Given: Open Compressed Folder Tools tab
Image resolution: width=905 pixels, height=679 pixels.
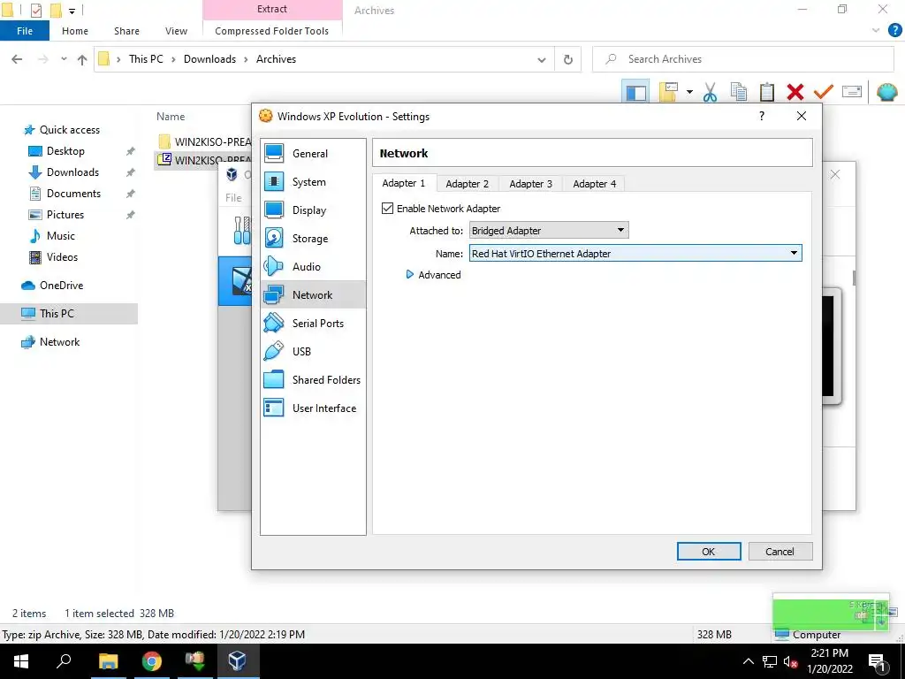Looking at the screenshot, I should [x=272, y=31].
